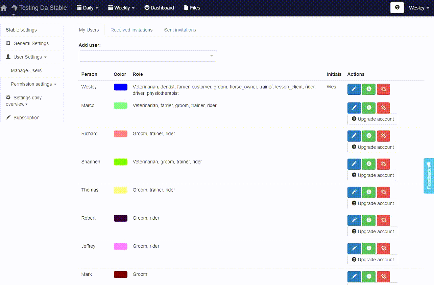Click Upgrade account for Robert

click(x=373, y=232)
